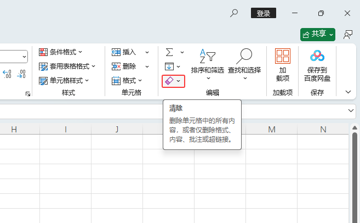Click the Fill down arrow icon
The height and width of the screenshot is (223, 360).
[x=169, y=66]
